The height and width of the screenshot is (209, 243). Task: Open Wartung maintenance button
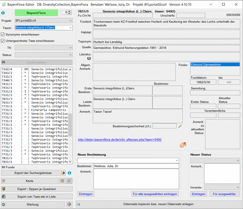33,204
